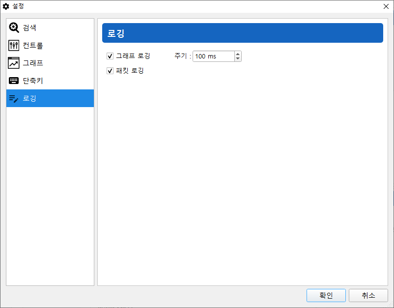The height and width of the screenshot is (308, 394).
Task: Increase 주기 with the up arrow
Action: point(238,54)
